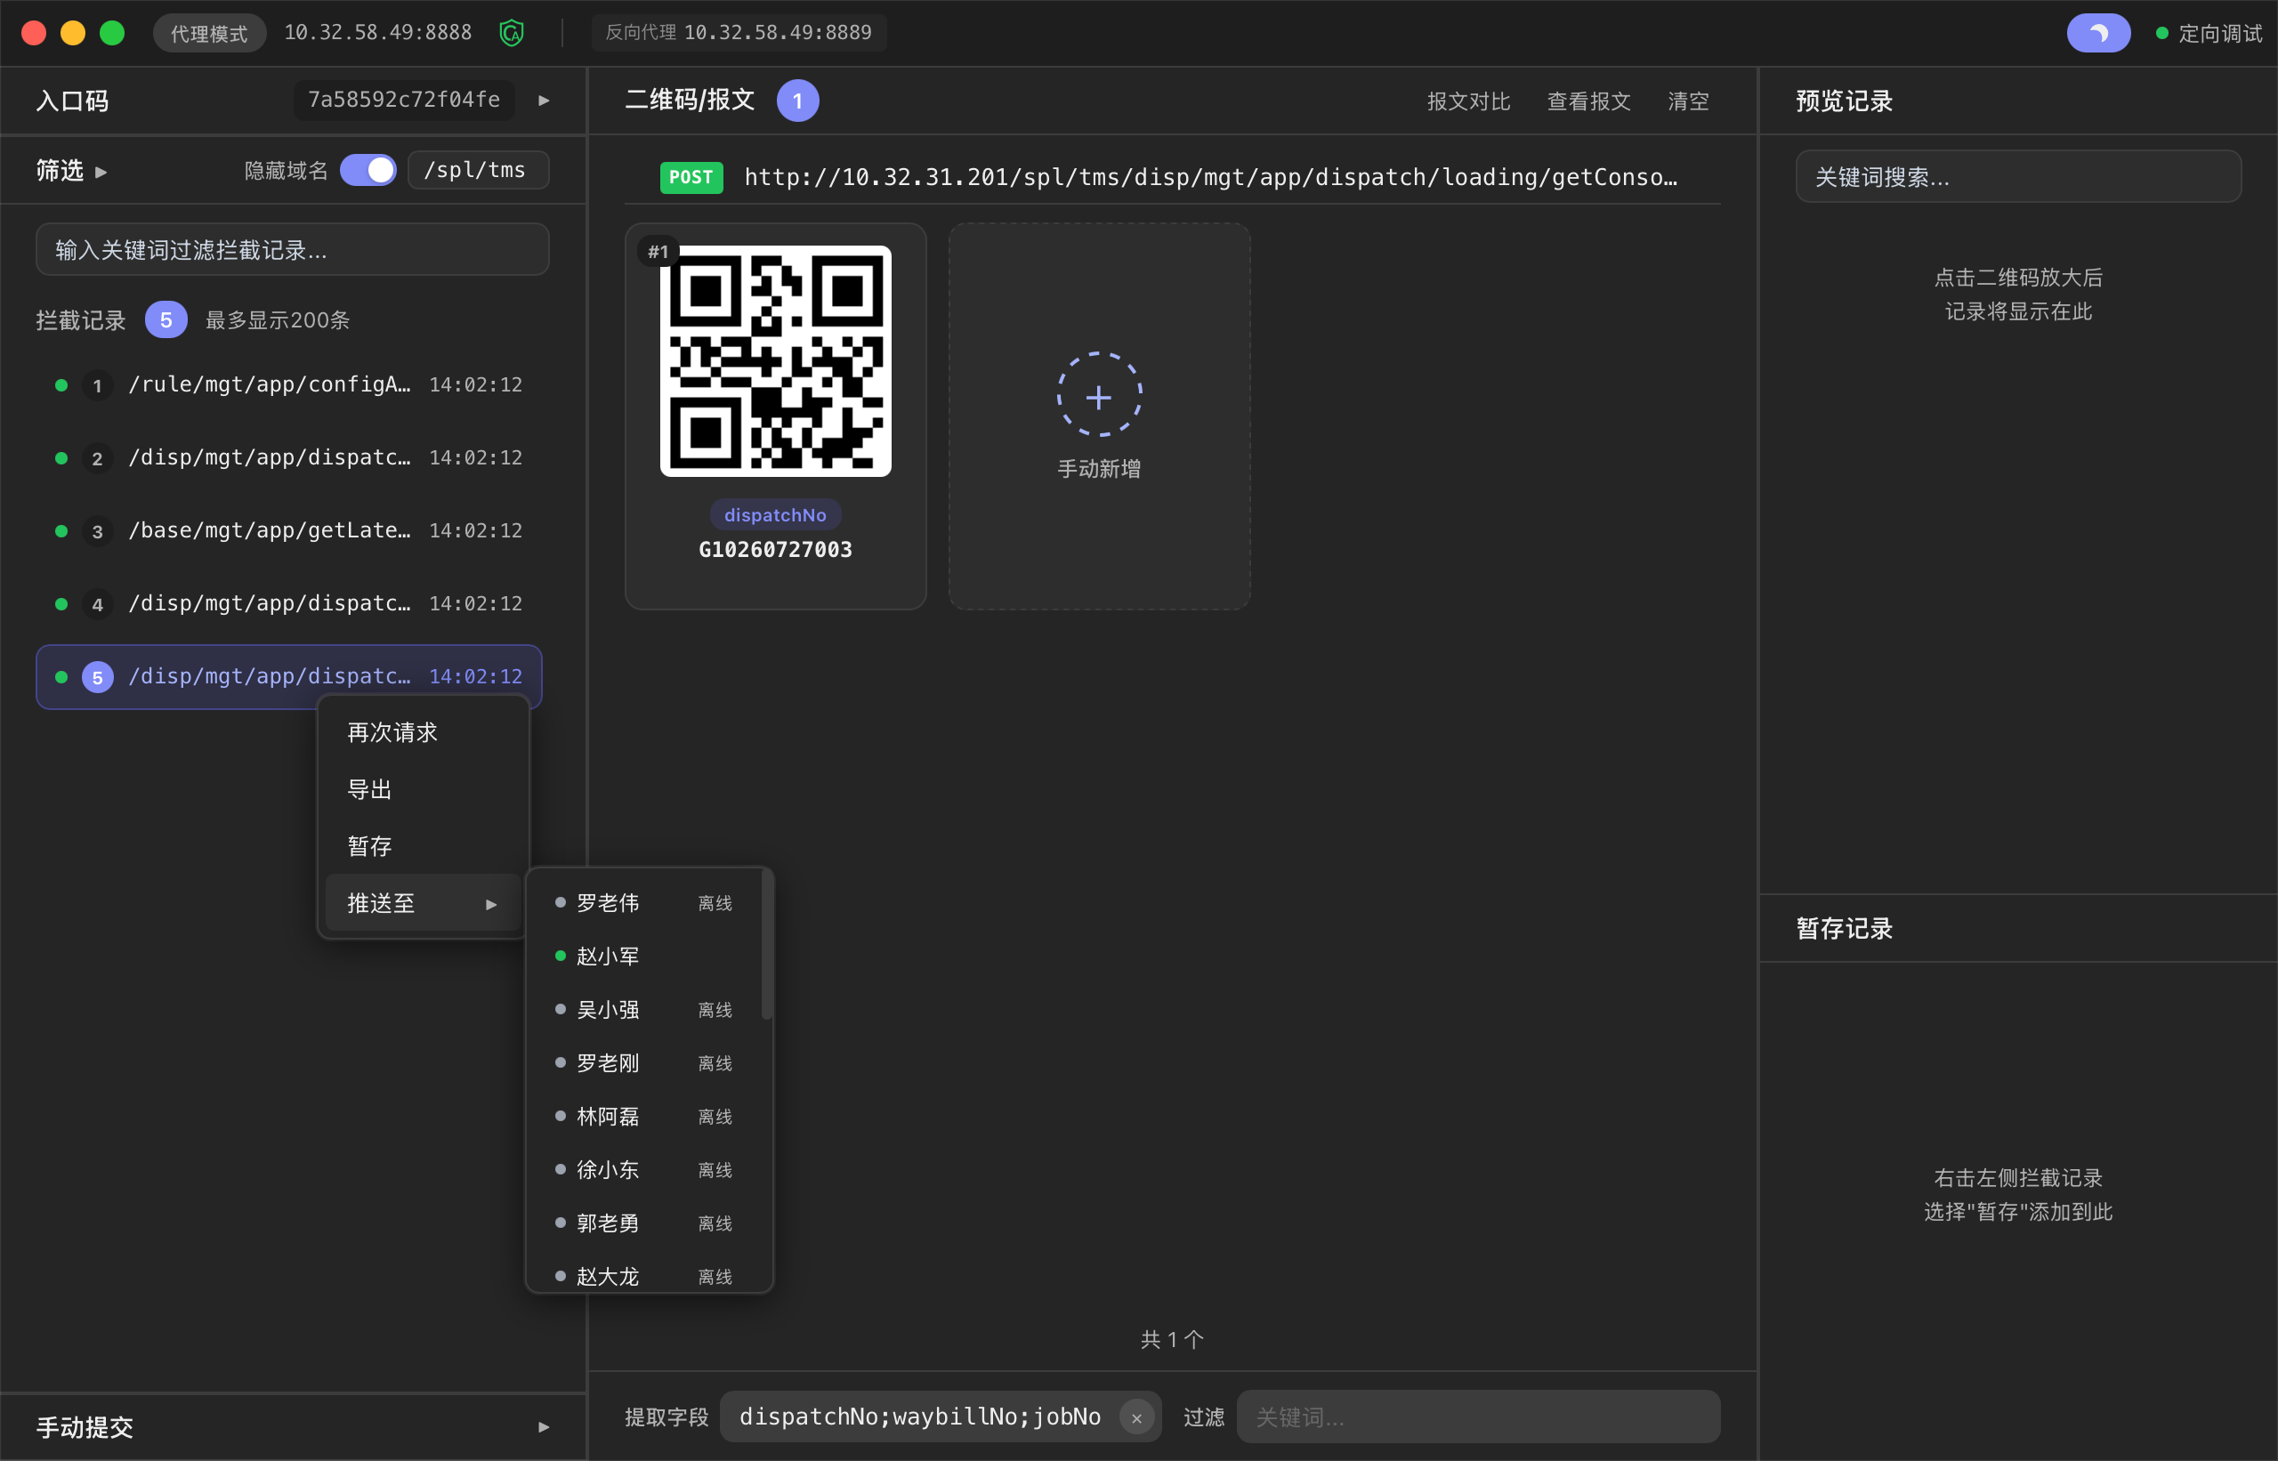Click the 反向代理 10.32.58.49:8889 address

pos(739,33)
